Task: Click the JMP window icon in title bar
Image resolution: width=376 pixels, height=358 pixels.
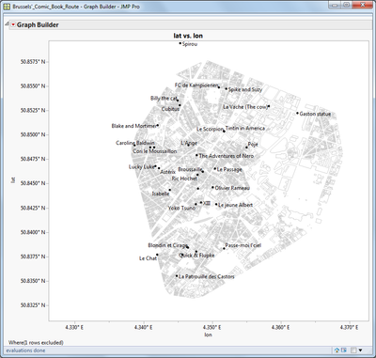Action: [x=7, y=7]
